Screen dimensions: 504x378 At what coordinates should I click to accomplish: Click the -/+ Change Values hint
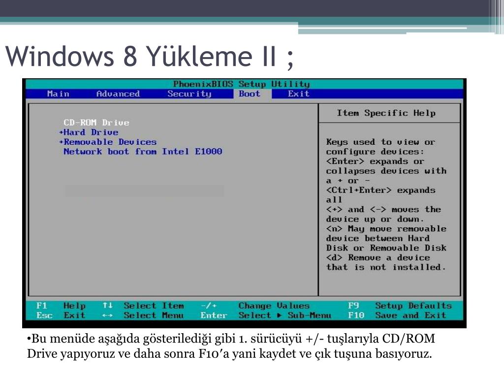pyautogui.click(x=255, y=306)
